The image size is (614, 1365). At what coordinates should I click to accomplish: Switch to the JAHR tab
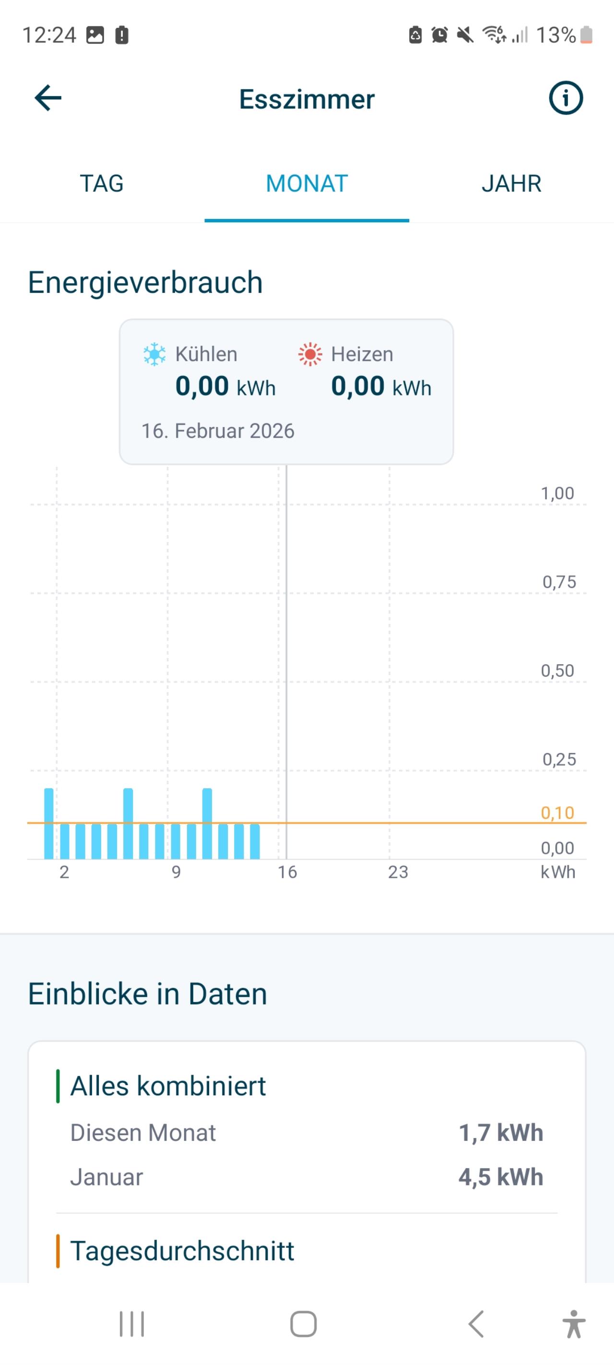point(511,184)
